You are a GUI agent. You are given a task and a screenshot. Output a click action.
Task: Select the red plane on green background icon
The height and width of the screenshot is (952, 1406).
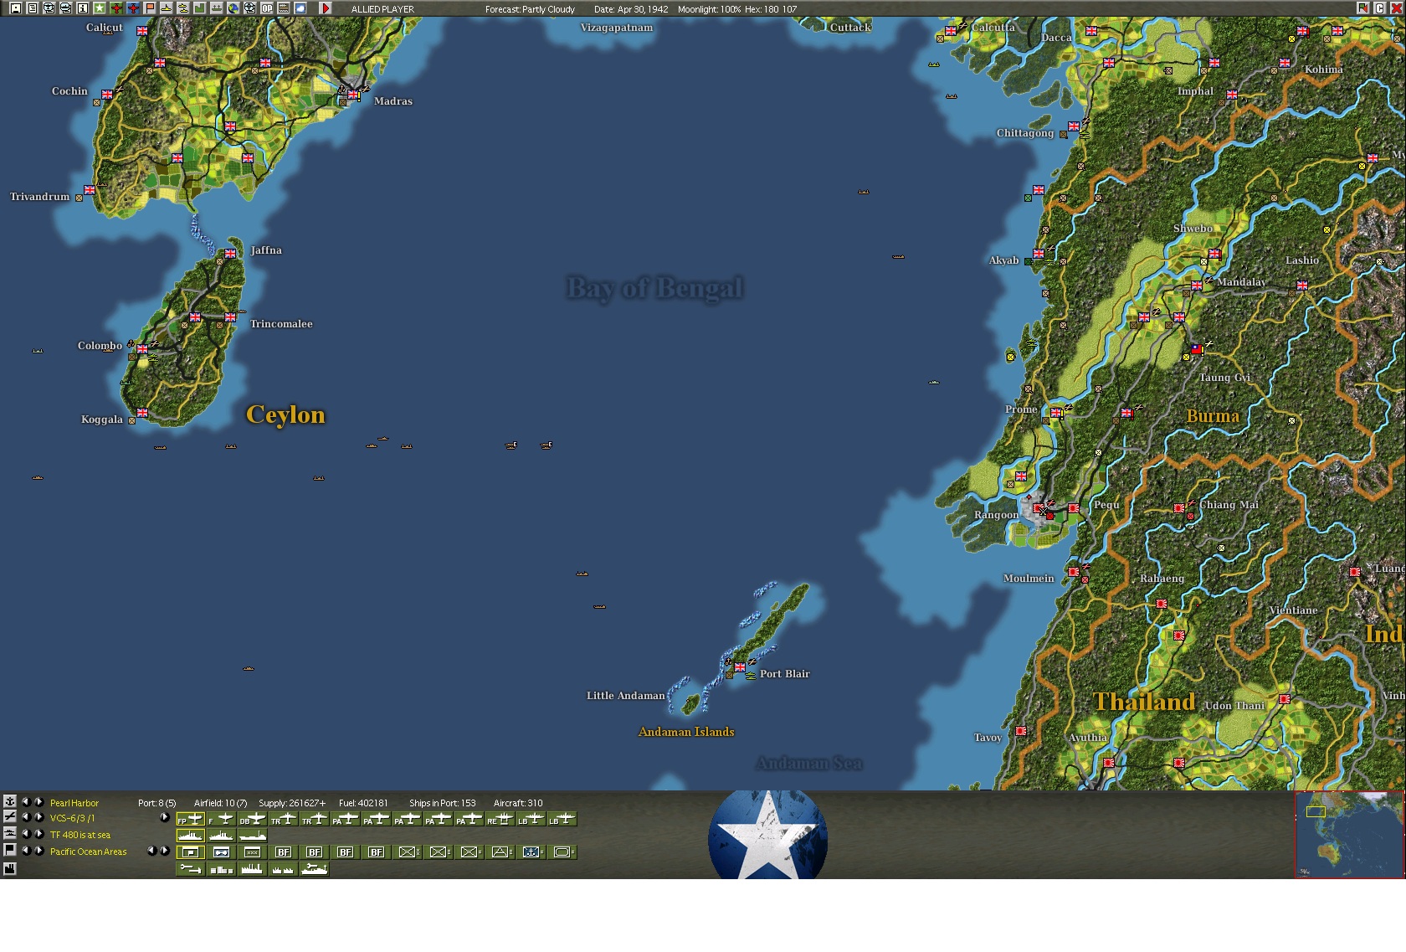[115, 8]
